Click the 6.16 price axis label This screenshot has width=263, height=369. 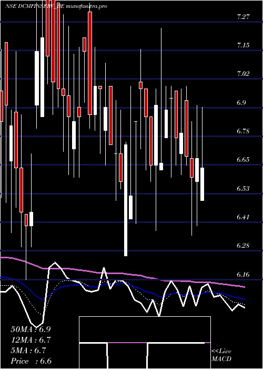pos(243,275)
